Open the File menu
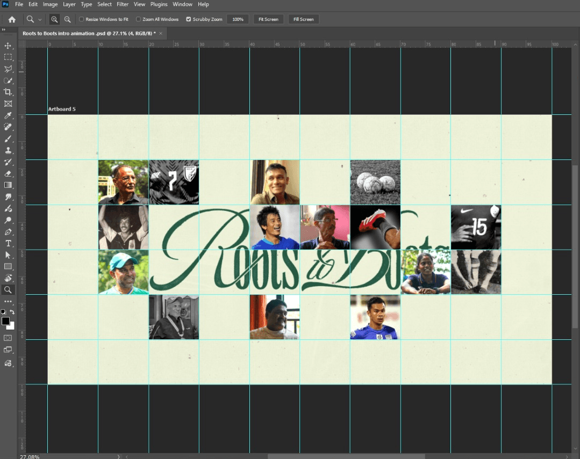The width and height of the screenshot is (580, 459). tap(19, 4)
